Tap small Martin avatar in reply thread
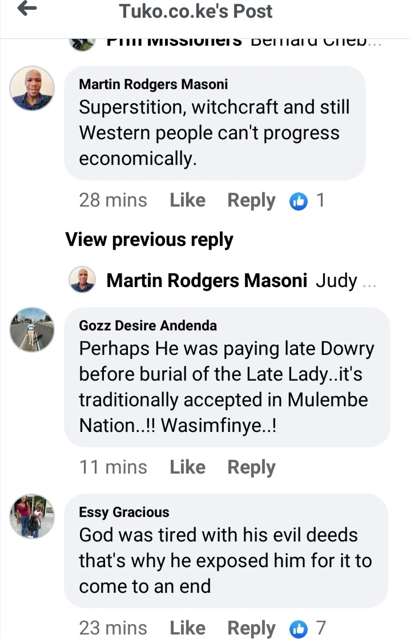The height and width of the screenshot is (639, 411). [82, 280]
